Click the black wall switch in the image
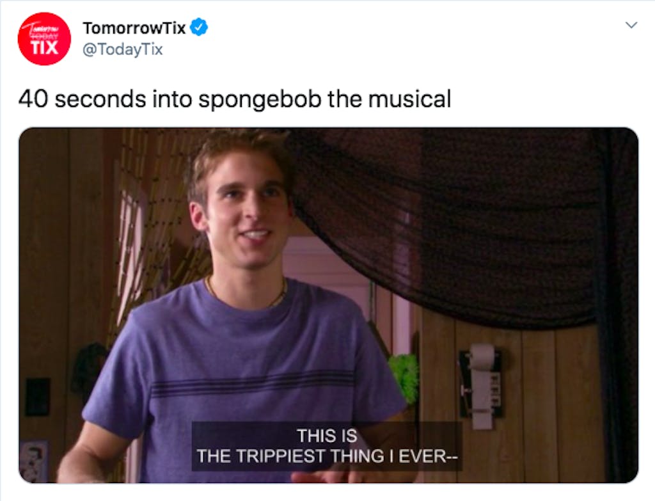 (x=38, y=397)
